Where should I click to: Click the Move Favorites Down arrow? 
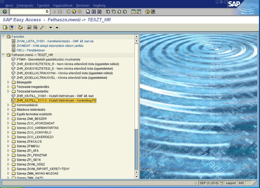coord(51,27)
